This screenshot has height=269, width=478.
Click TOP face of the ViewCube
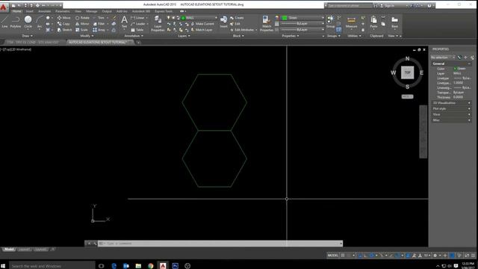(407, 72)
